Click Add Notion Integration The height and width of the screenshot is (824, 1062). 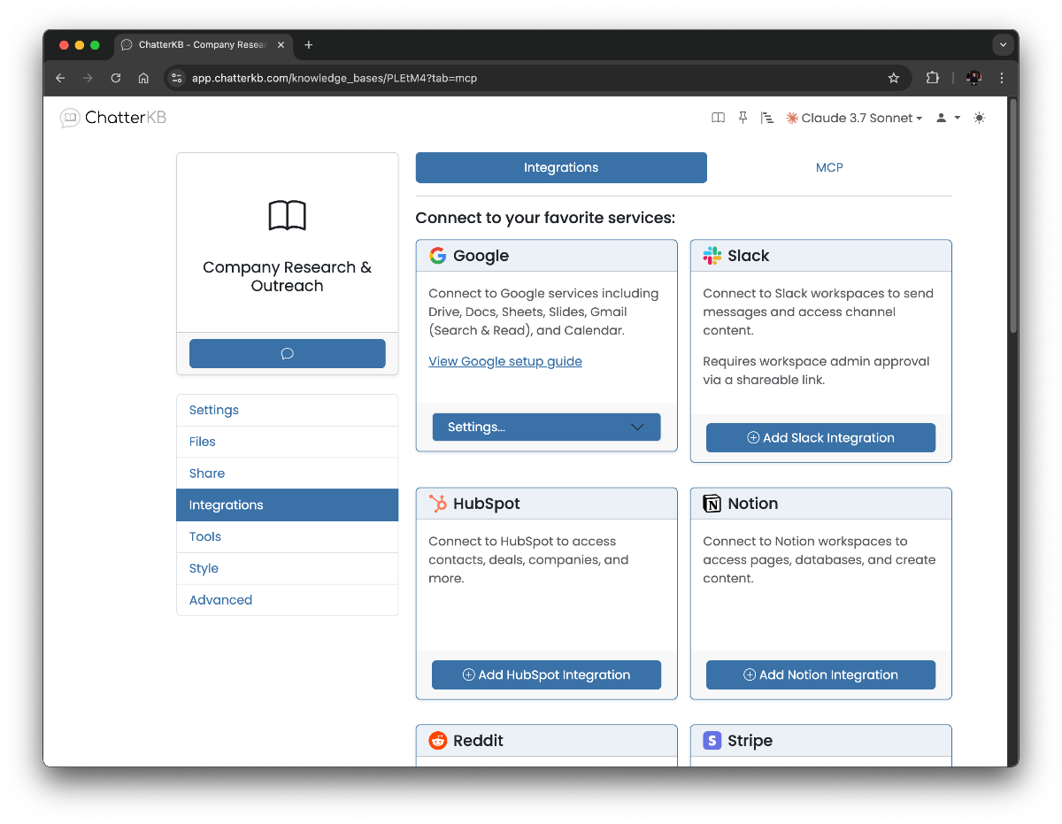click(x=820, y=674)
